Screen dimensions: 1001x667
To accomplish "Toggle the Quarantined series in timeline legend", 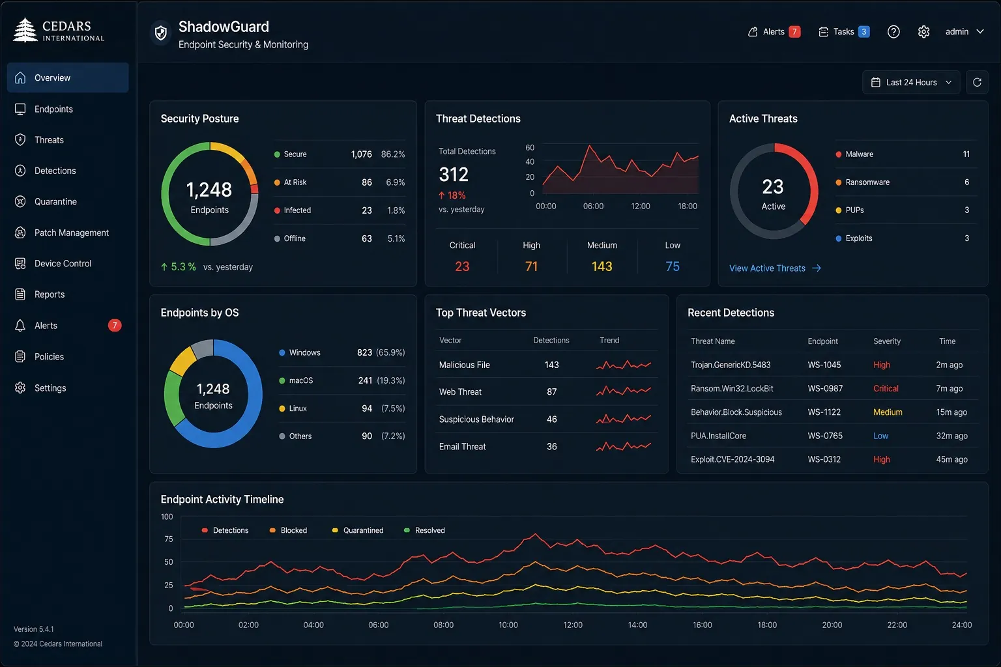I will click(x=358, y=530).
